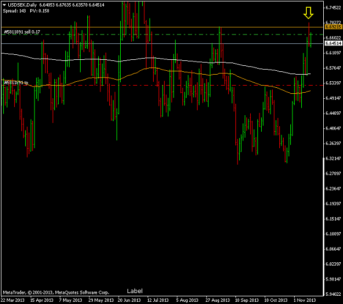The width and height of the screenshot is (343, 304).
Task: Click the 1 Nov 2013 date label
Action: tap(305, 300)
